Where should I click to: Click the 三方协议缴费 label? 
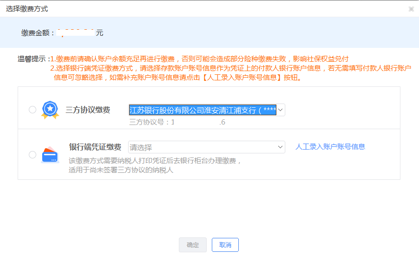pos(88,110)
